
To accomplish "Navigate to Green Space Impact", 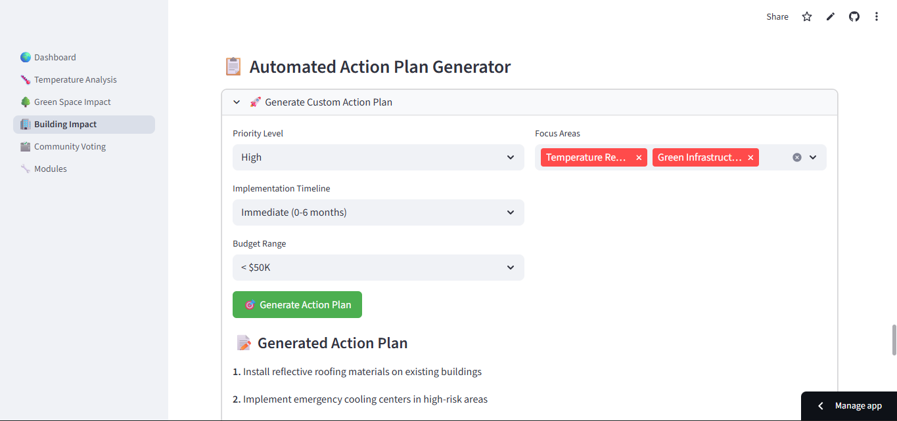I will tap(72, 102).
